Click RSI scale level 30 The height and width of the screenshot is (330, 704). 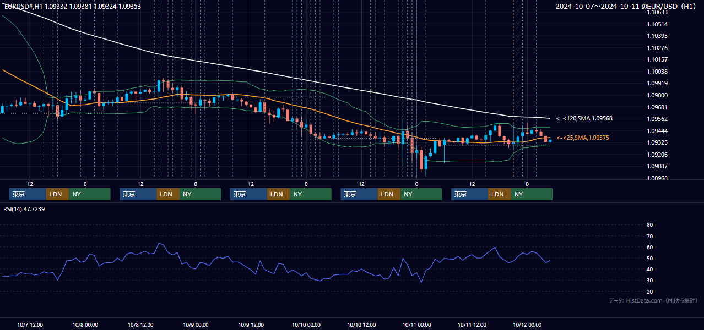click(649, 280)
